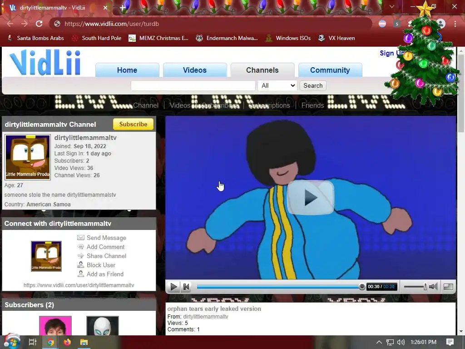This screenshot has height=349, width=465.
Task: Click Block User link
Action: [96, 265]
